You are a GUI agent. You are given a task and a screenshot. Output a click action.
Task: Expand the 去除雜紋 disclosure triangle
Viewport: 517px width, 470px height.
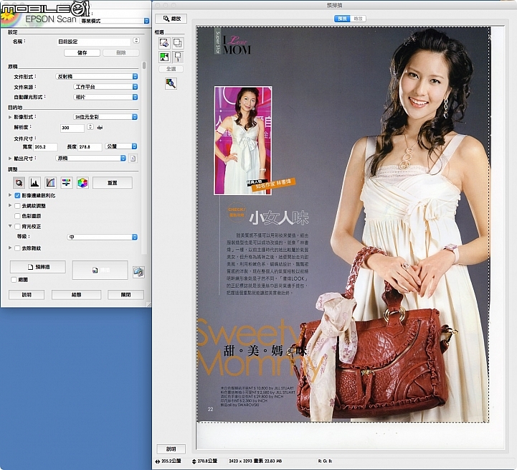point(10,248)
